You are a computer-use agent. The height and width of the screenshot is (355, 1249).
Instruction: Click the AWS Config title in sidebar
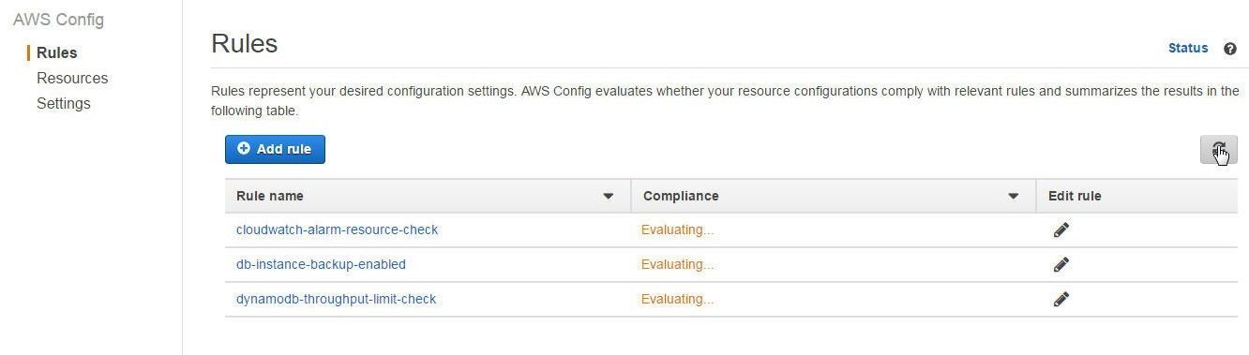[58, 20]
